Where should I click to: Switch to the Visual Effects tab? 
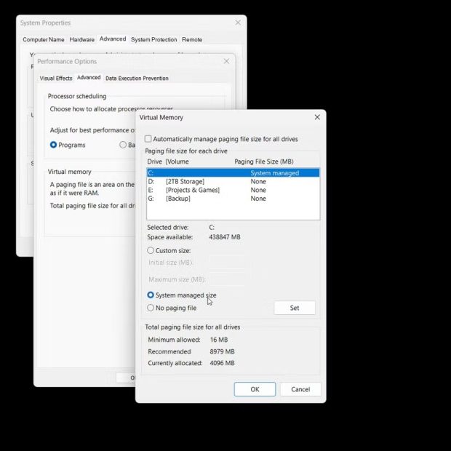[56, 78]
